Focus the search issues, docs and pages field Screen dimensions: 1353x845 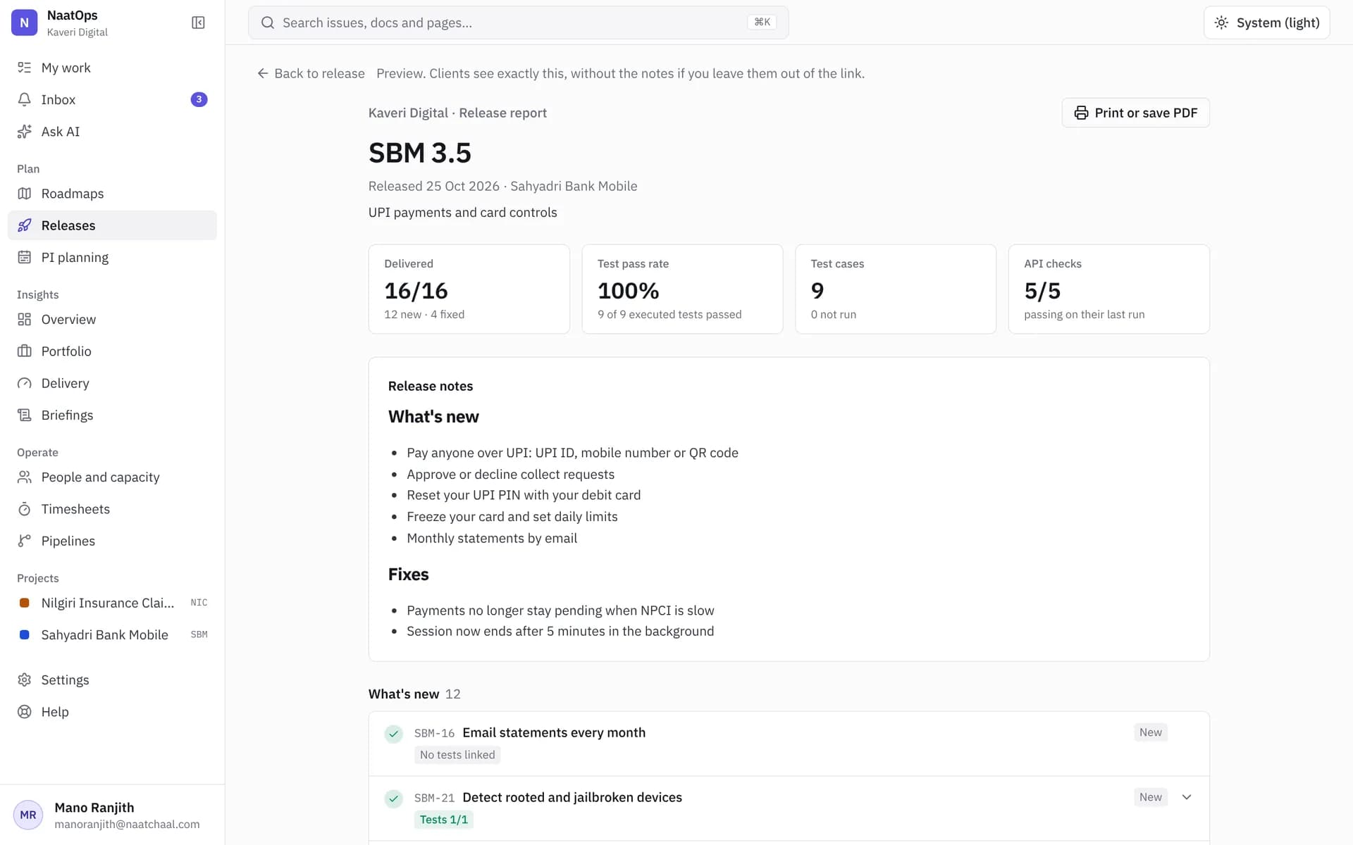coord(518,23)
